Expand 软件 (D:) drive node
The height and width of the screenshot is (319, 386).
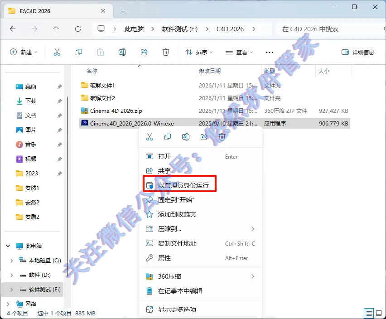coord(11,275)
